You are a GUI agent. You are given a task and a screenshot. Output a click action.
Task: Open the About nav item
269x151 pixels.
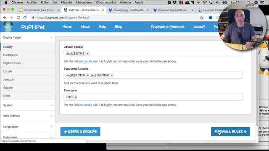click(85, 27)
